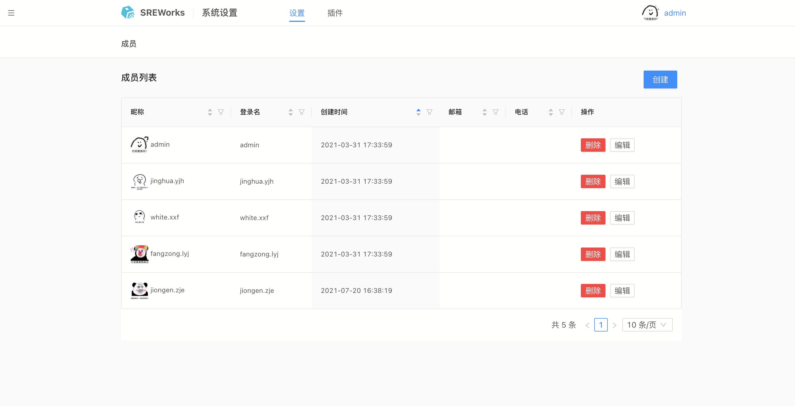Delete the jinghua.yjh member
The width and height of the screenshot is (795, 406).
(x=593, y=181)
